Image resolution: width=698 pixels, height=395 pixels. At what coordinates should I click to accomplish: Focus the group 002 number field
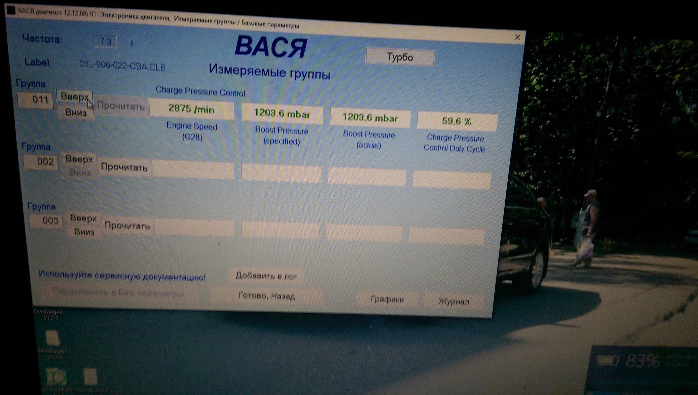tap(41, 162)
